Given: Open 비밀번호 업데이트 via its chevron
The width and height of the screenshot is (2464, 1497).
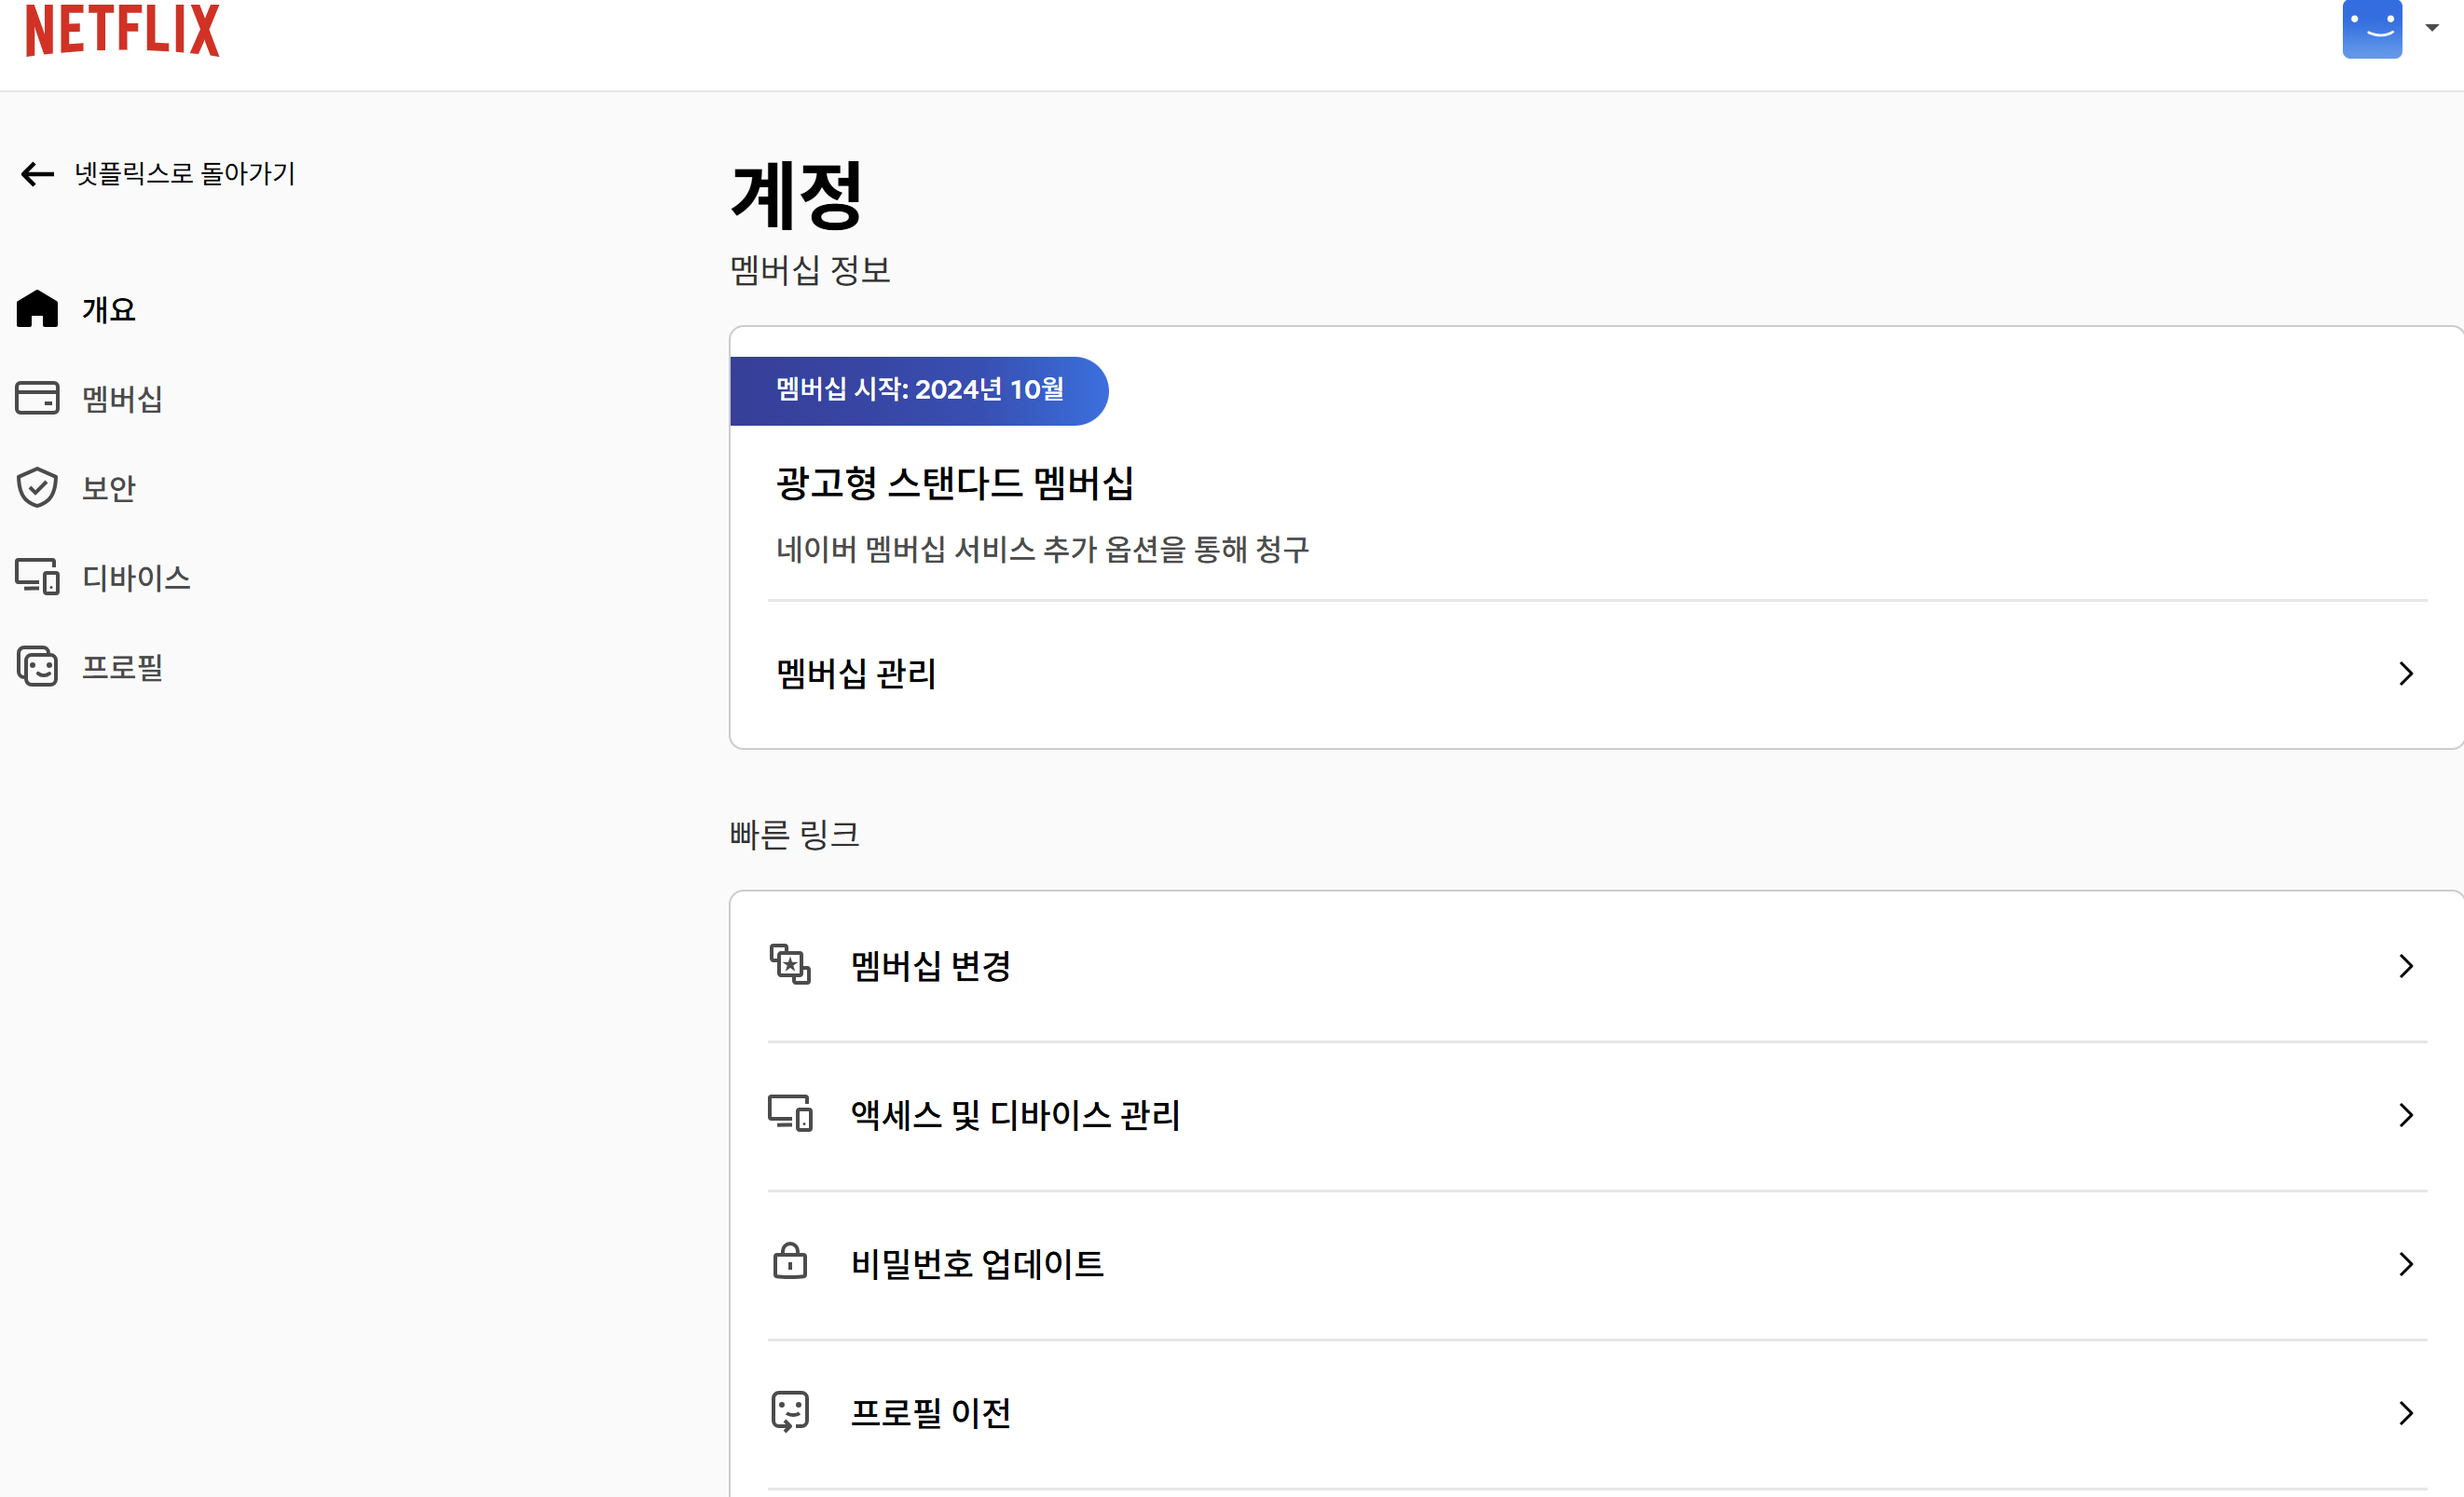Looking at the screenshot, I should [x=2406, y=1264].
